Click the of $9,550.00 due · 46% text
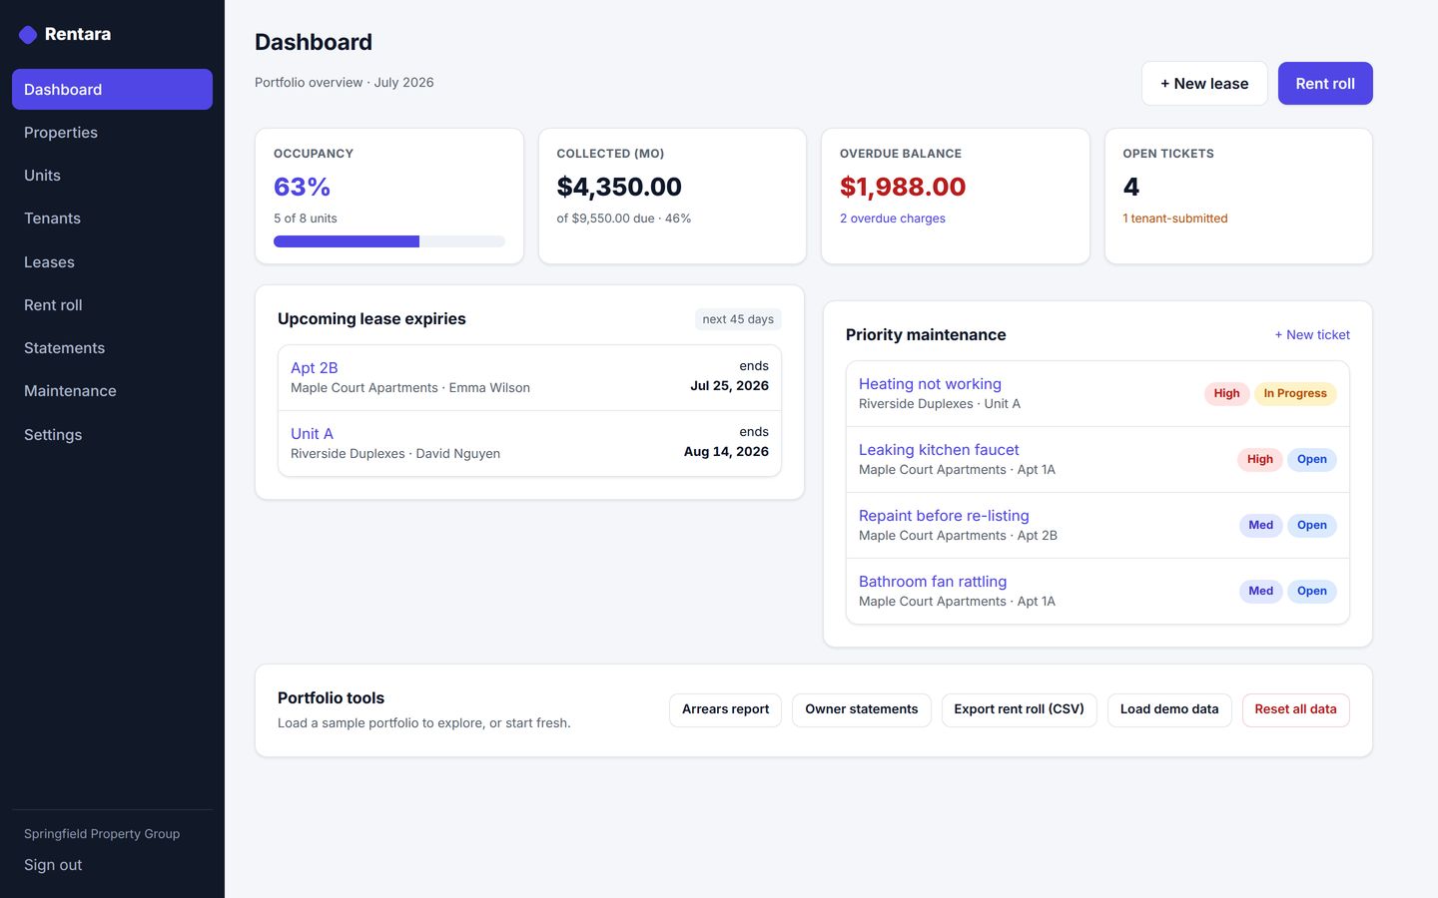 click(624, 219)
